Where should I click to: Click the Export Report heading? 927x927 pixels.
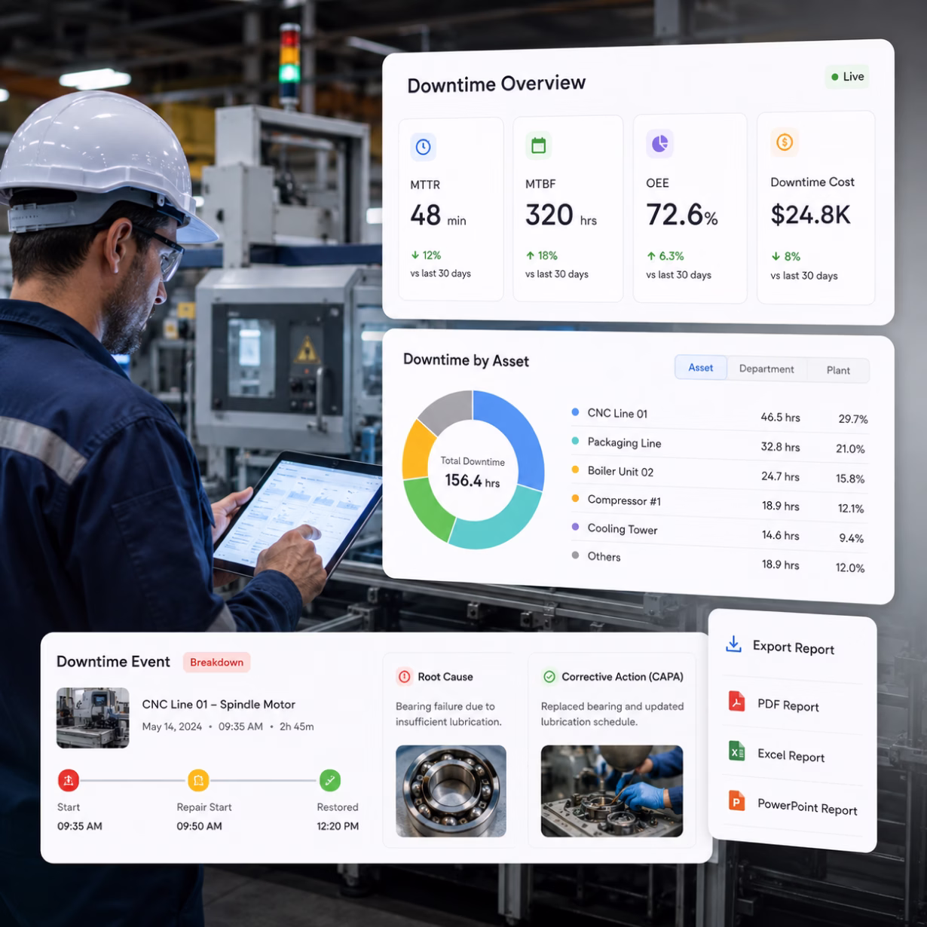pyautogui.click(x=793, y=647)
